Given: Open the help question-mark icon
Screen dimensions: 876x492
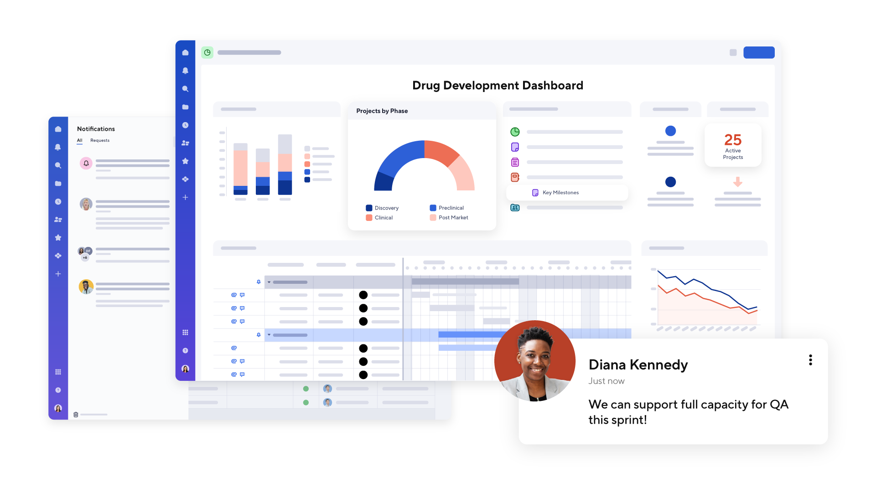Looking at the screenshot, I should tap(185, 350).
